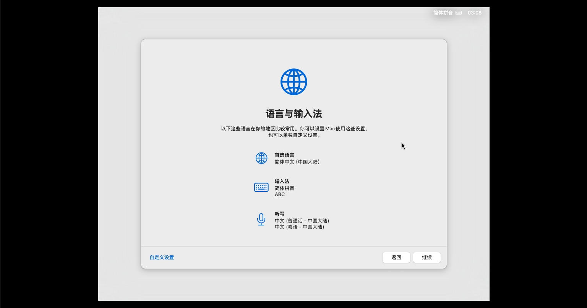Click 简体中文 (中国大陆) language value
587x308 pixels.
(297, 162)
